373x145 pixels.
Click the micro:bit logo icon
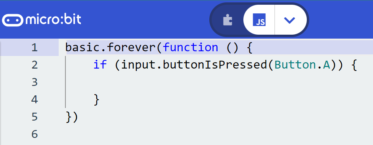coord(13,20)
